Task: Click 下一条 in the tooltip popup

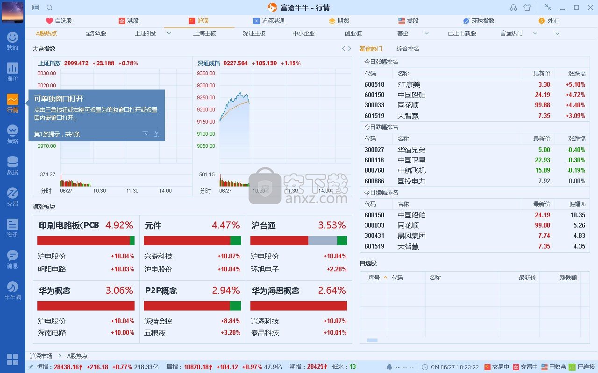Action: [151, 134]
